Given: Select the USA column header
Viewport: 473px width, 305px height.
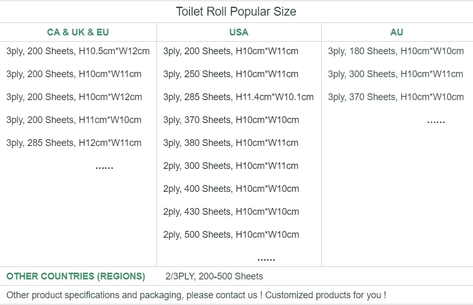Looking at the screenshot, I should (239, 32).
